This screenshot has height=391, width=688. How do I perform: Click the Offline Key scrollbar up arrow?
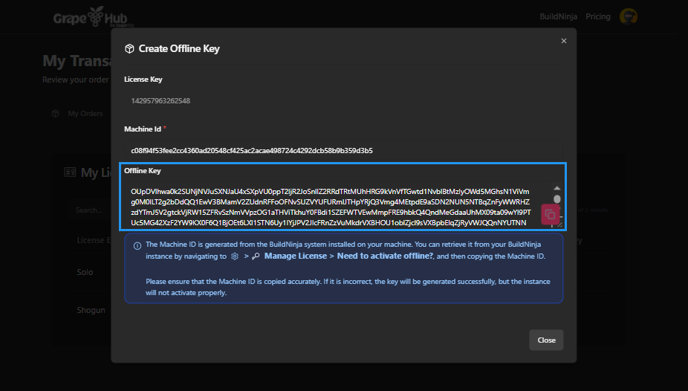point(556,188)
